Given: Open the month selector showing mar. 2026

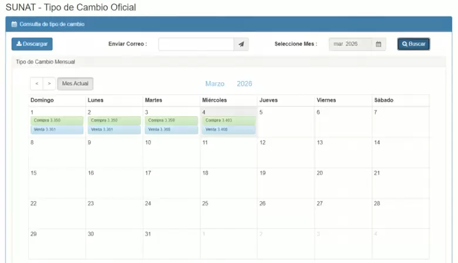Looking at the screenshot, I should pos(351,44).
